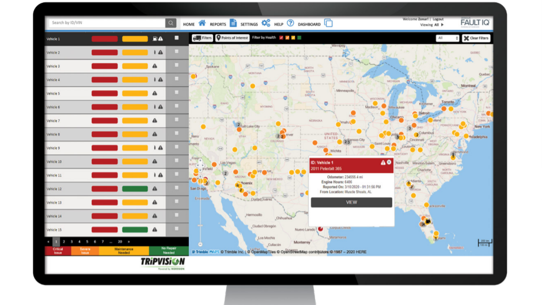Viewport: 542px width, 305px height.
Task: Open the 'All' dropdown above the map
Action: [448, 38]
